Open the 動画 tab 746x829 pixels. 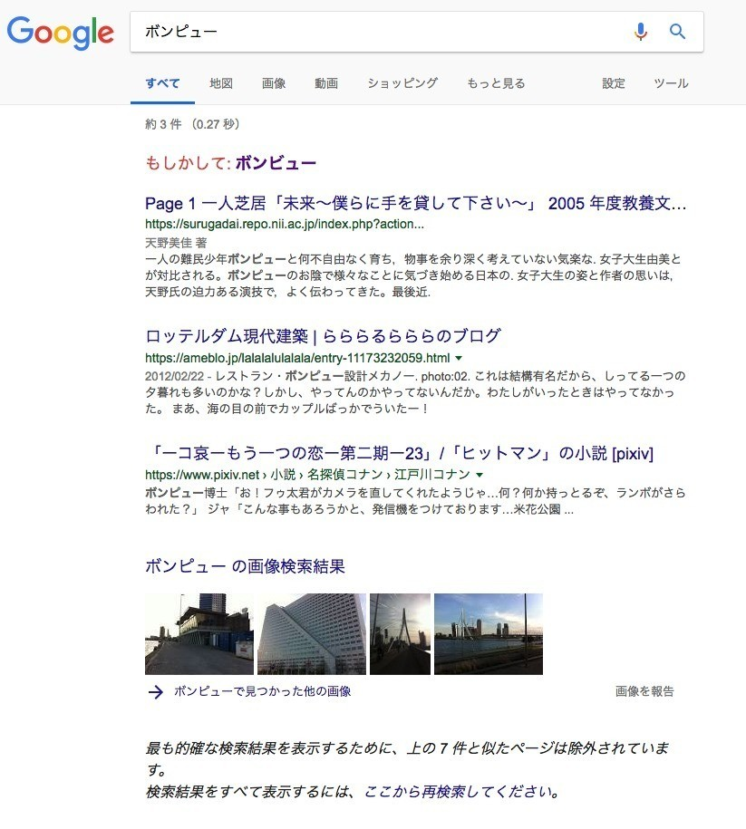pos(326,83)
